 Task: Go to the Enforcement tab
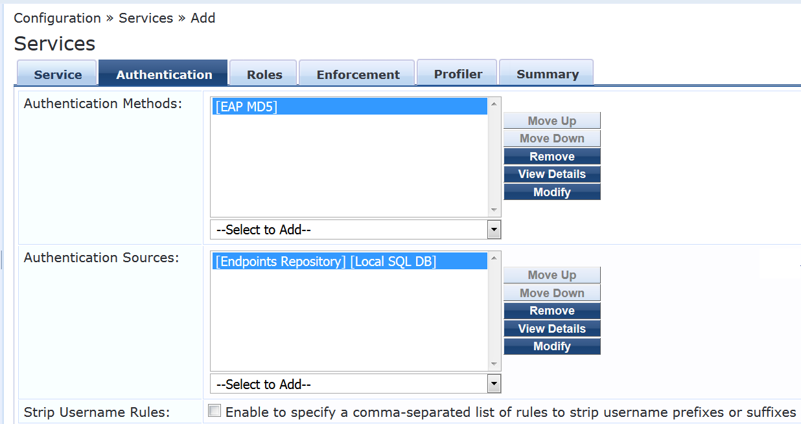click(358, 74)
